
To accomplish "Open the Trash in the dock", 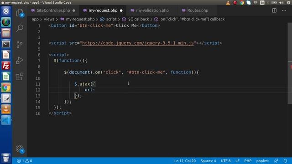I will (x=6, y=158).
